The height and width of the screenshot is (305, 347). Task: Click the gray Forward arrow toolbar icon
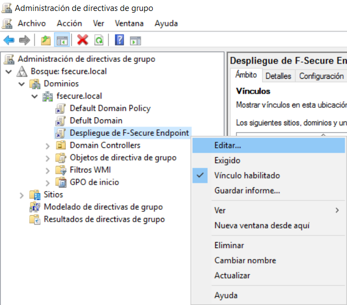(x=24, y=41)
